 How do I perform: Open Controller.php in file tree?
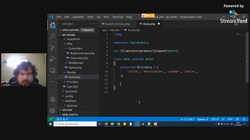point(79,58)
